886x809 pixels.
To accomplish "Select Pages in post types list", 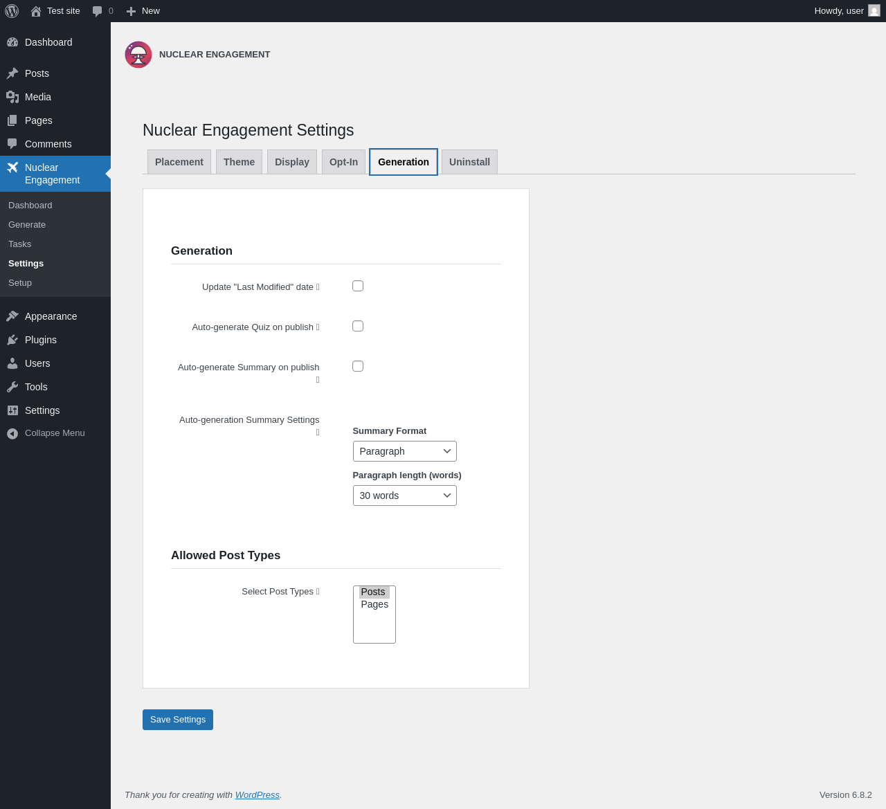I will (x=374, y=605).
